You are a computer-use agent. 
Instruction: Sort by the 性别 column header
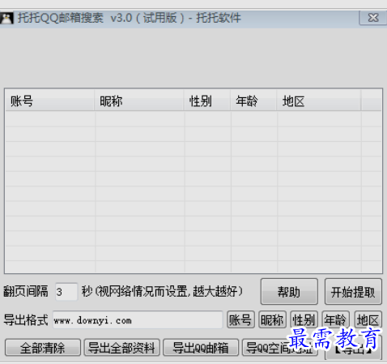[x=207, y=101]
